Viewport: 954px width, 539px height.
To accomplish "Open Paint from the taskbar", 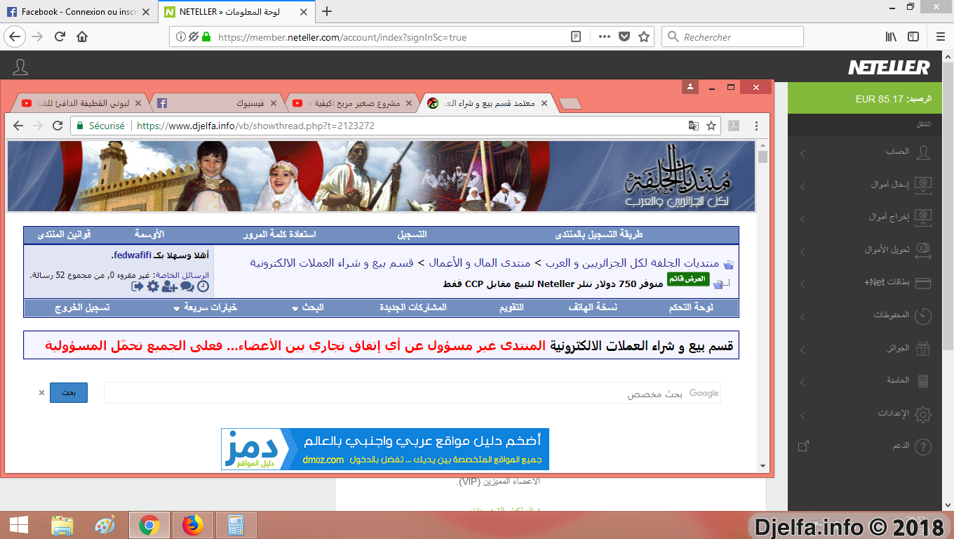I will (x=105, y=525).
